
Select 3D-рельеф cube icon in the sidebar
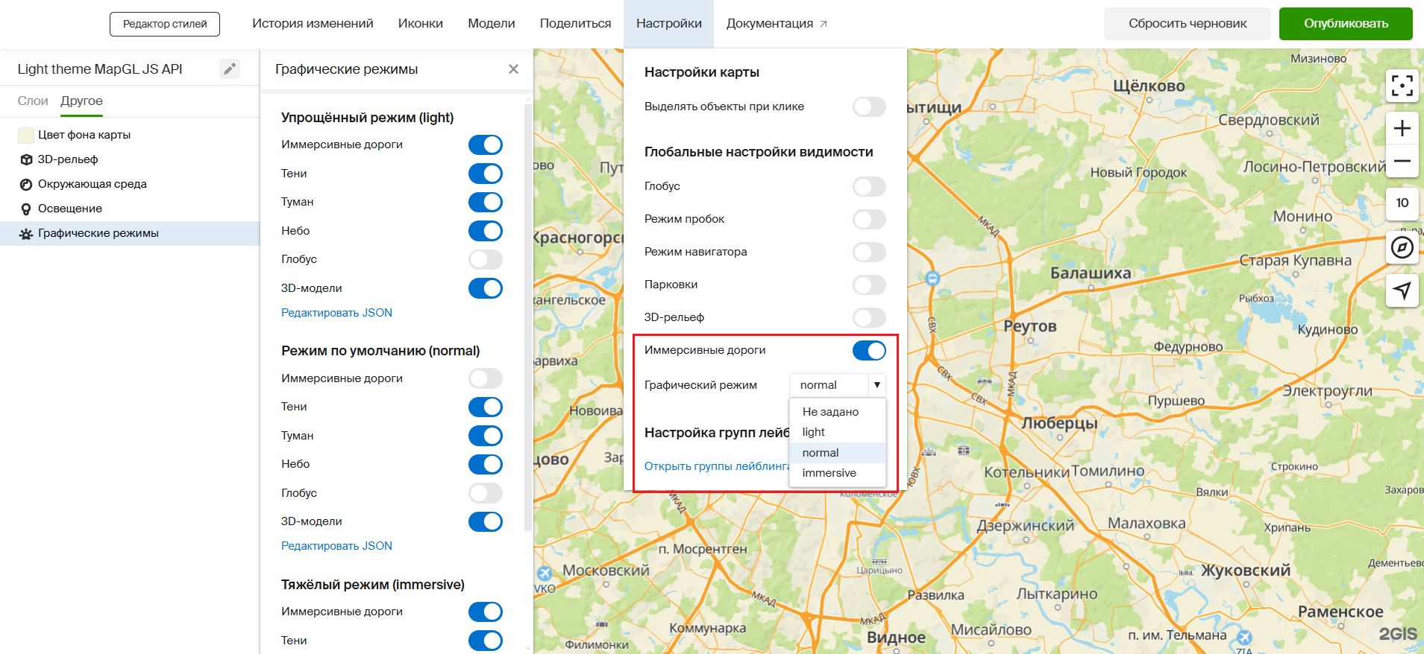(x=26, y=159)
